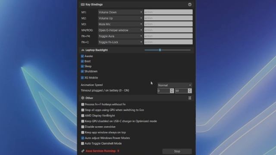Click the Stop services button

point(177,151)
